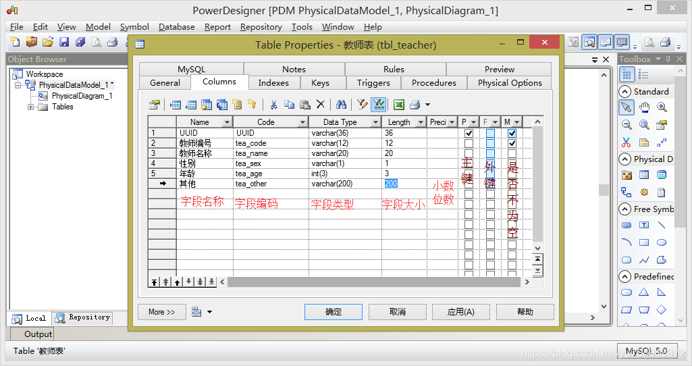Open the Print icon dropdown arrow
The width and height of the screenshot is (692, 366).
click(427, 105)
